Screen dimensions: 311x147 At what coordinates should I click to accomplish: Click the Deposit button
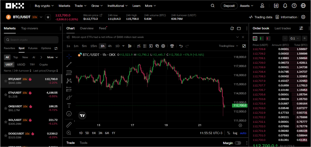pyautogui.click(x=229, y=6)
